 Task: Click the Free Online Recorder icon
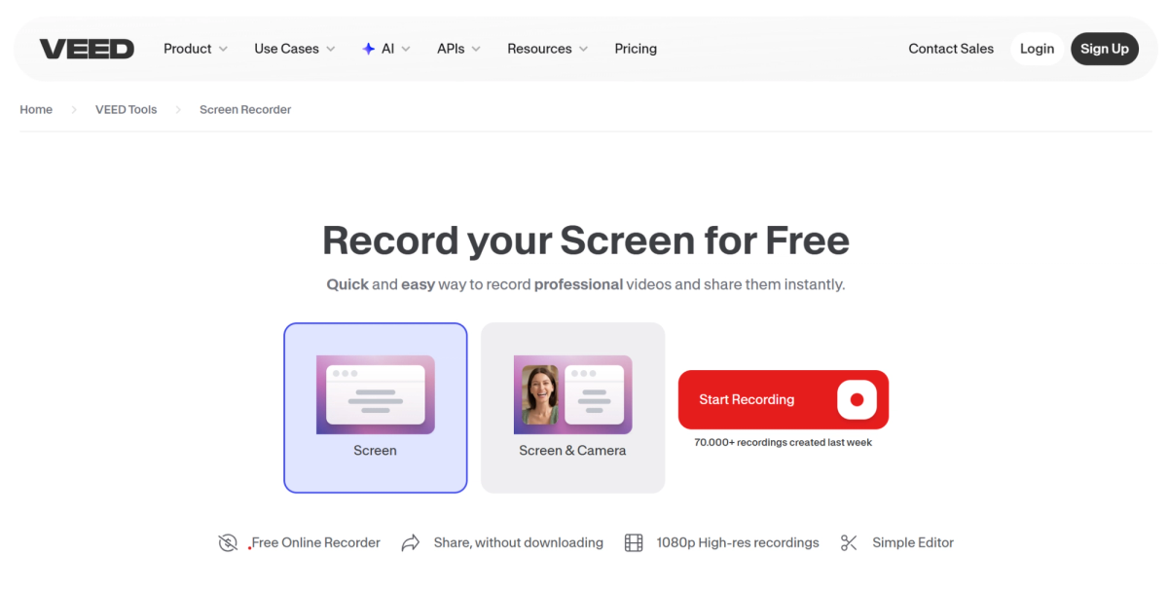tap(228, 542)
